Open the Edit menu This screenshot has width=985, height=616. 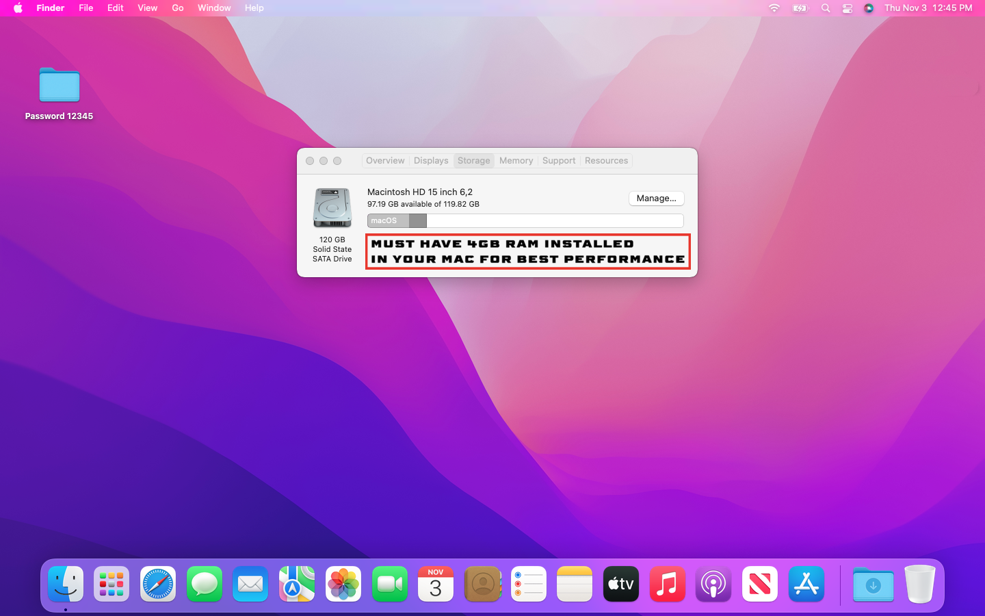click(116, 8)
